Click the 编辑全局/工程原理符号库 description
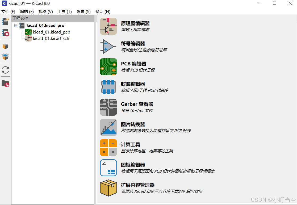Image resolution: width=297 pixels, height=205 pixels. pos(144,50)
